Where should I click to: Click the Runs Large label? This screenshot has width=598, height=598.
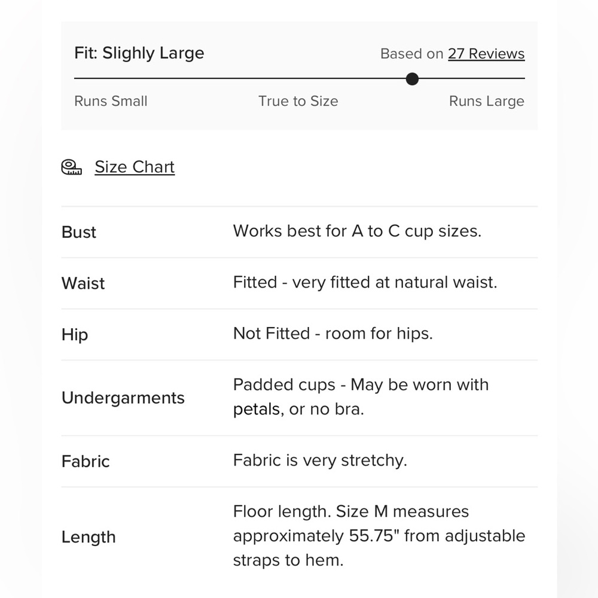click(x=487, y=101)
